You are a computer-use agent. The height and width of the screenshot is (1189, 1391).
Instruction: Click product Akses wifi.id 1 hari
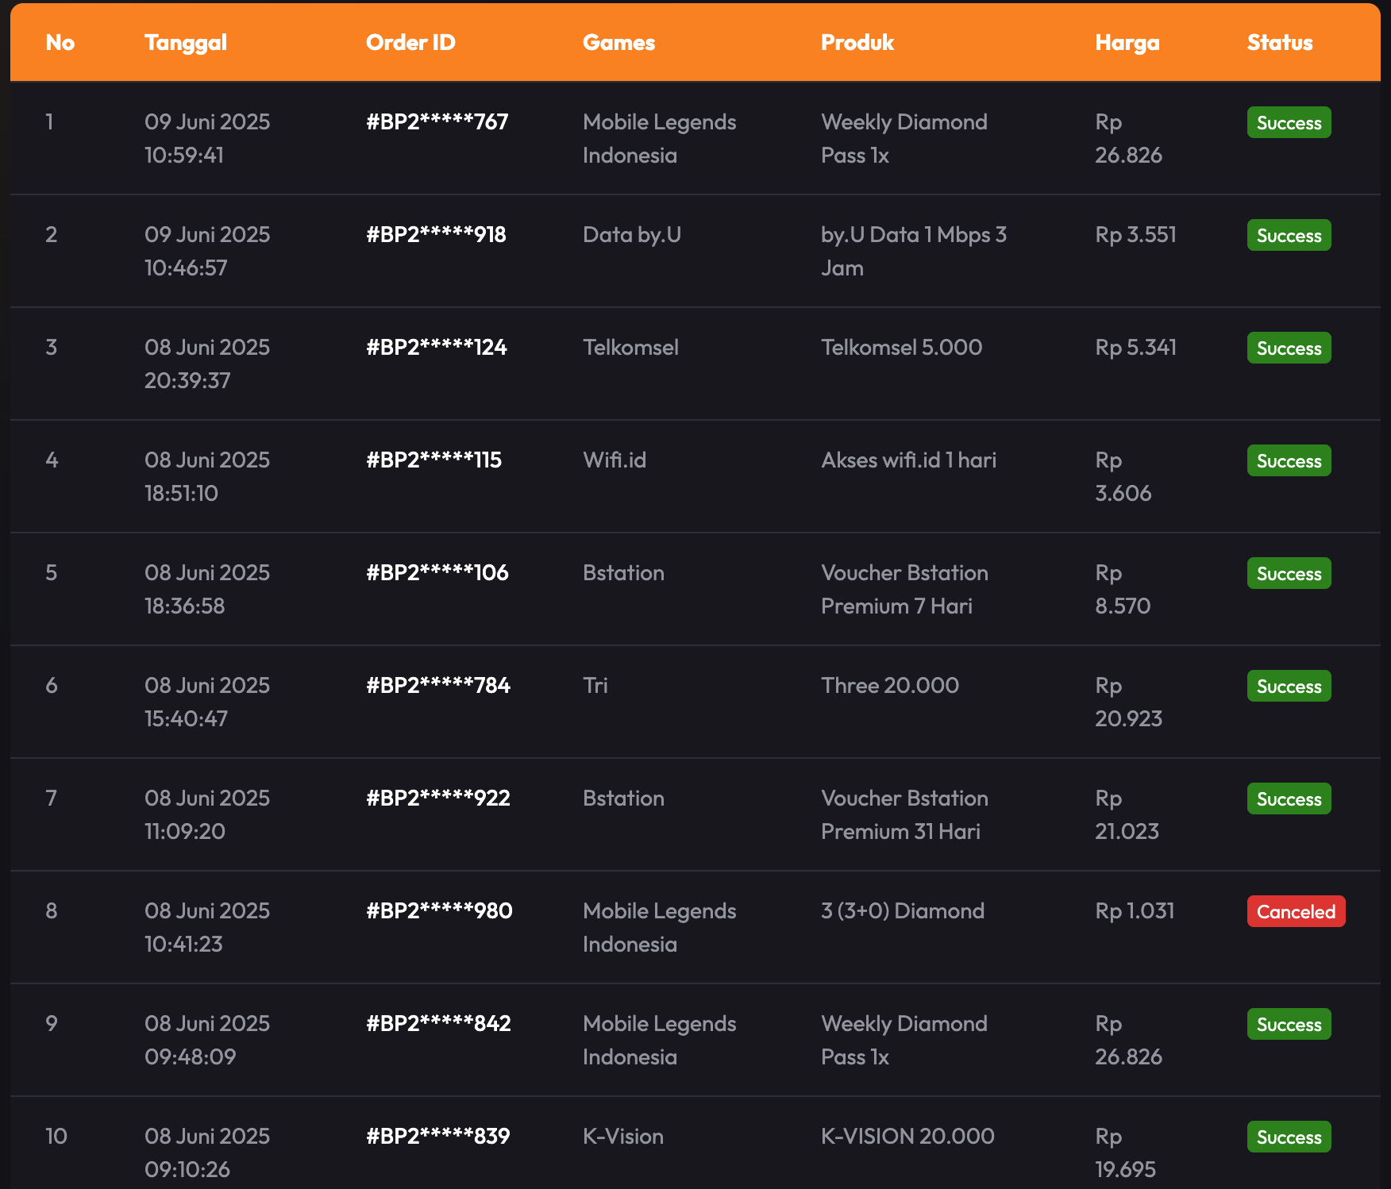909,460
